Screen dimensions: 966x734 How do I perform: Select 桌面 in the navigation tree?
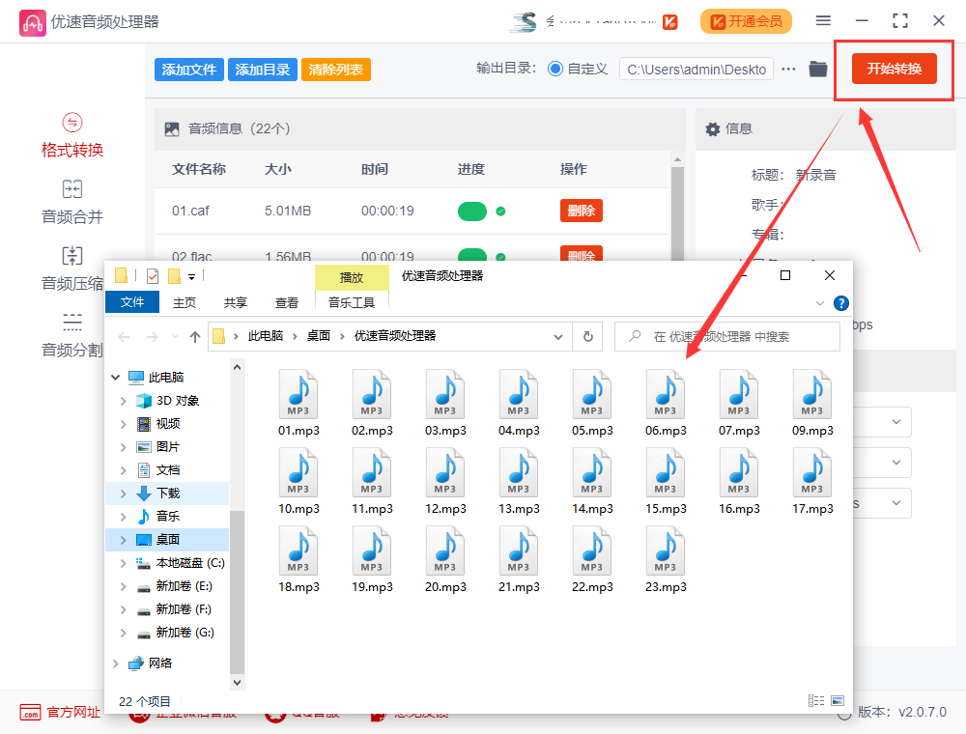click(167, 540)
